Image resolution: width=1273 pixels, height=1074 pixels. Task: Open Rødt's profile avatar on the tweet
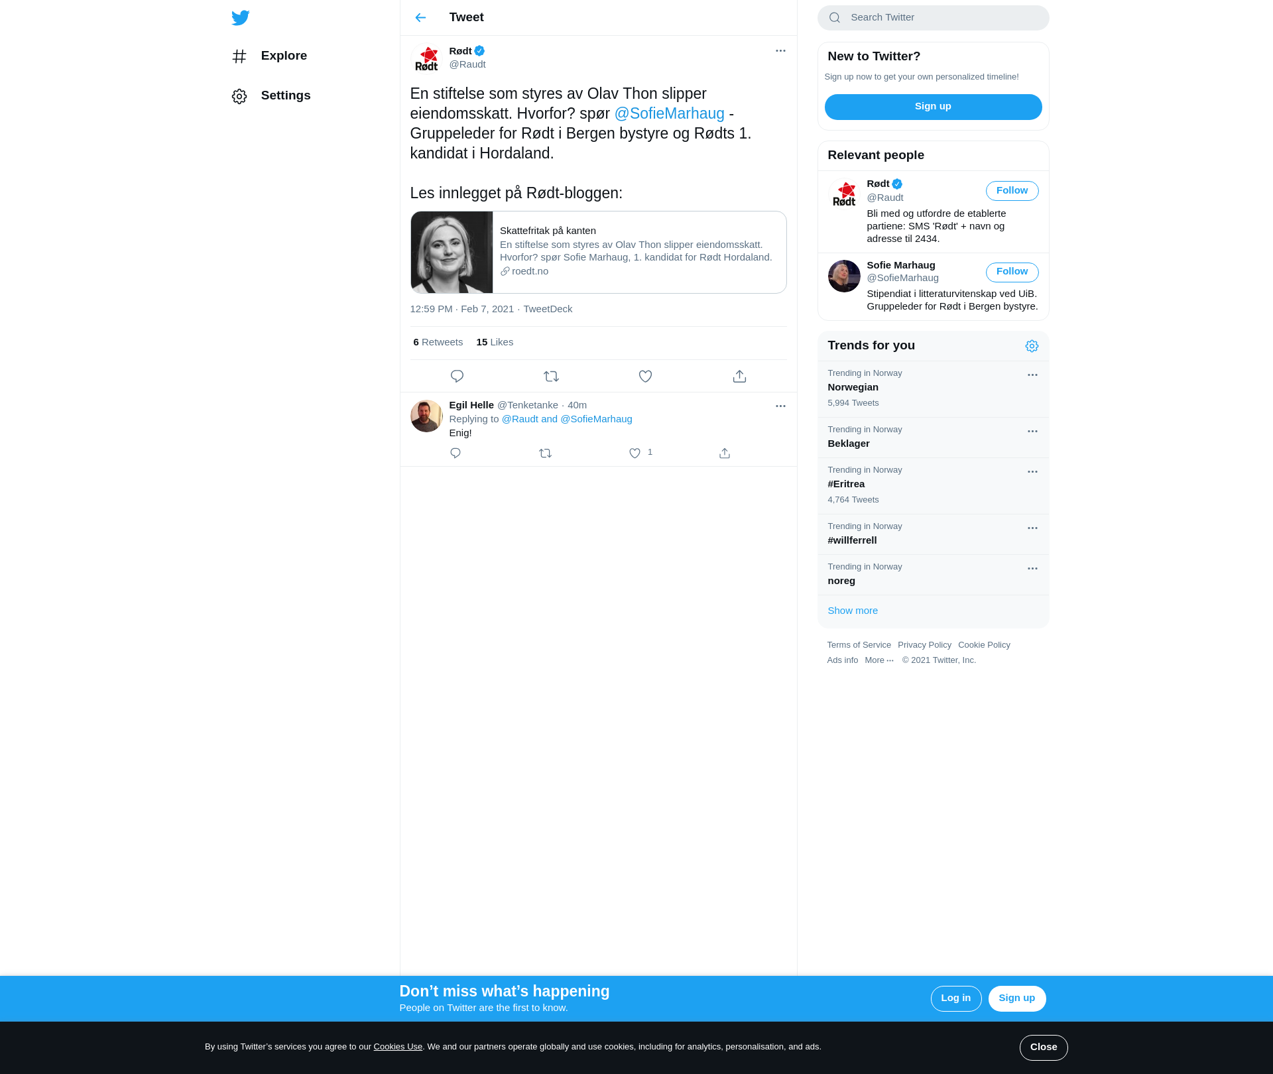click(x=426, y=59)
